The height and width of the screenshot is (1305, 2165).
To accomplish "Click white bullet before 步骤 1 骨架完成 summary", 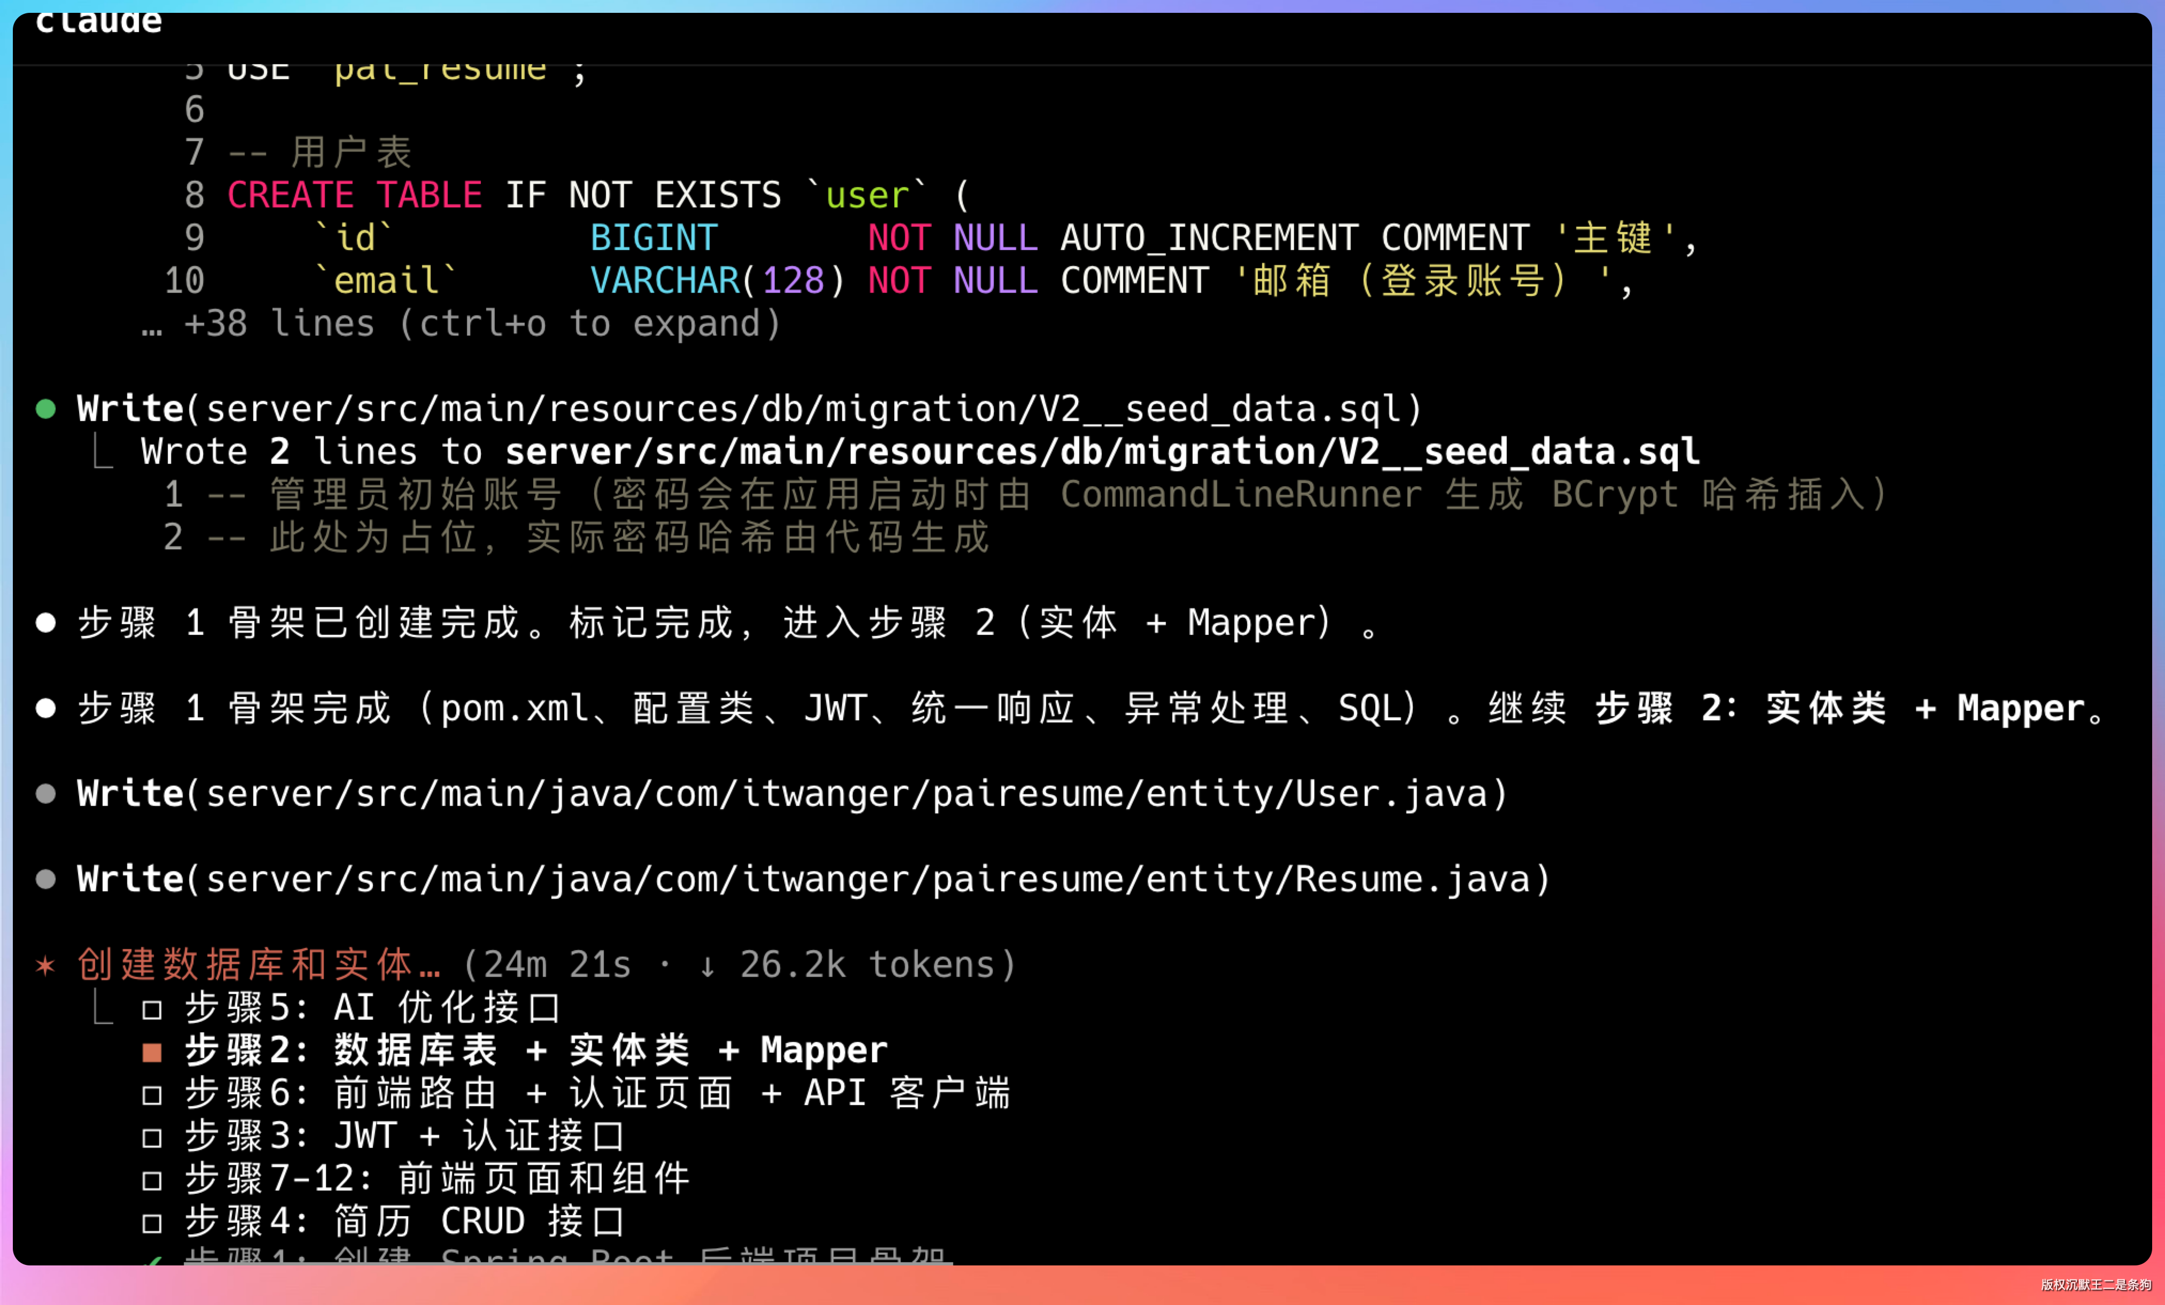I will (x=45, y=708).
